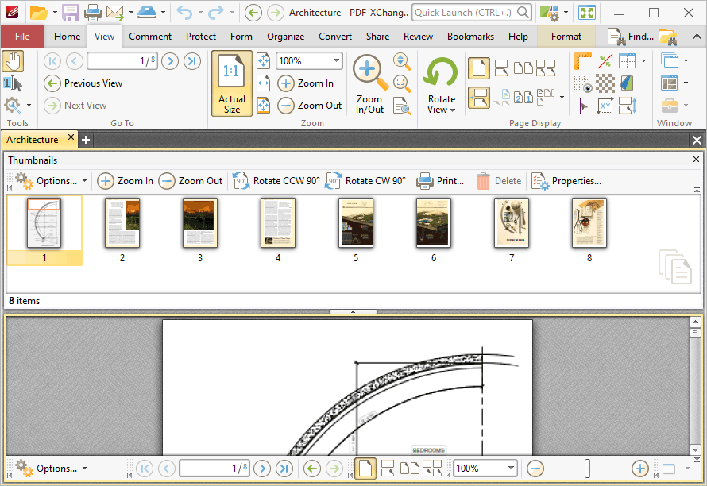
Task: Click the Rotate View icon
Action: click(x=441, y=72)
